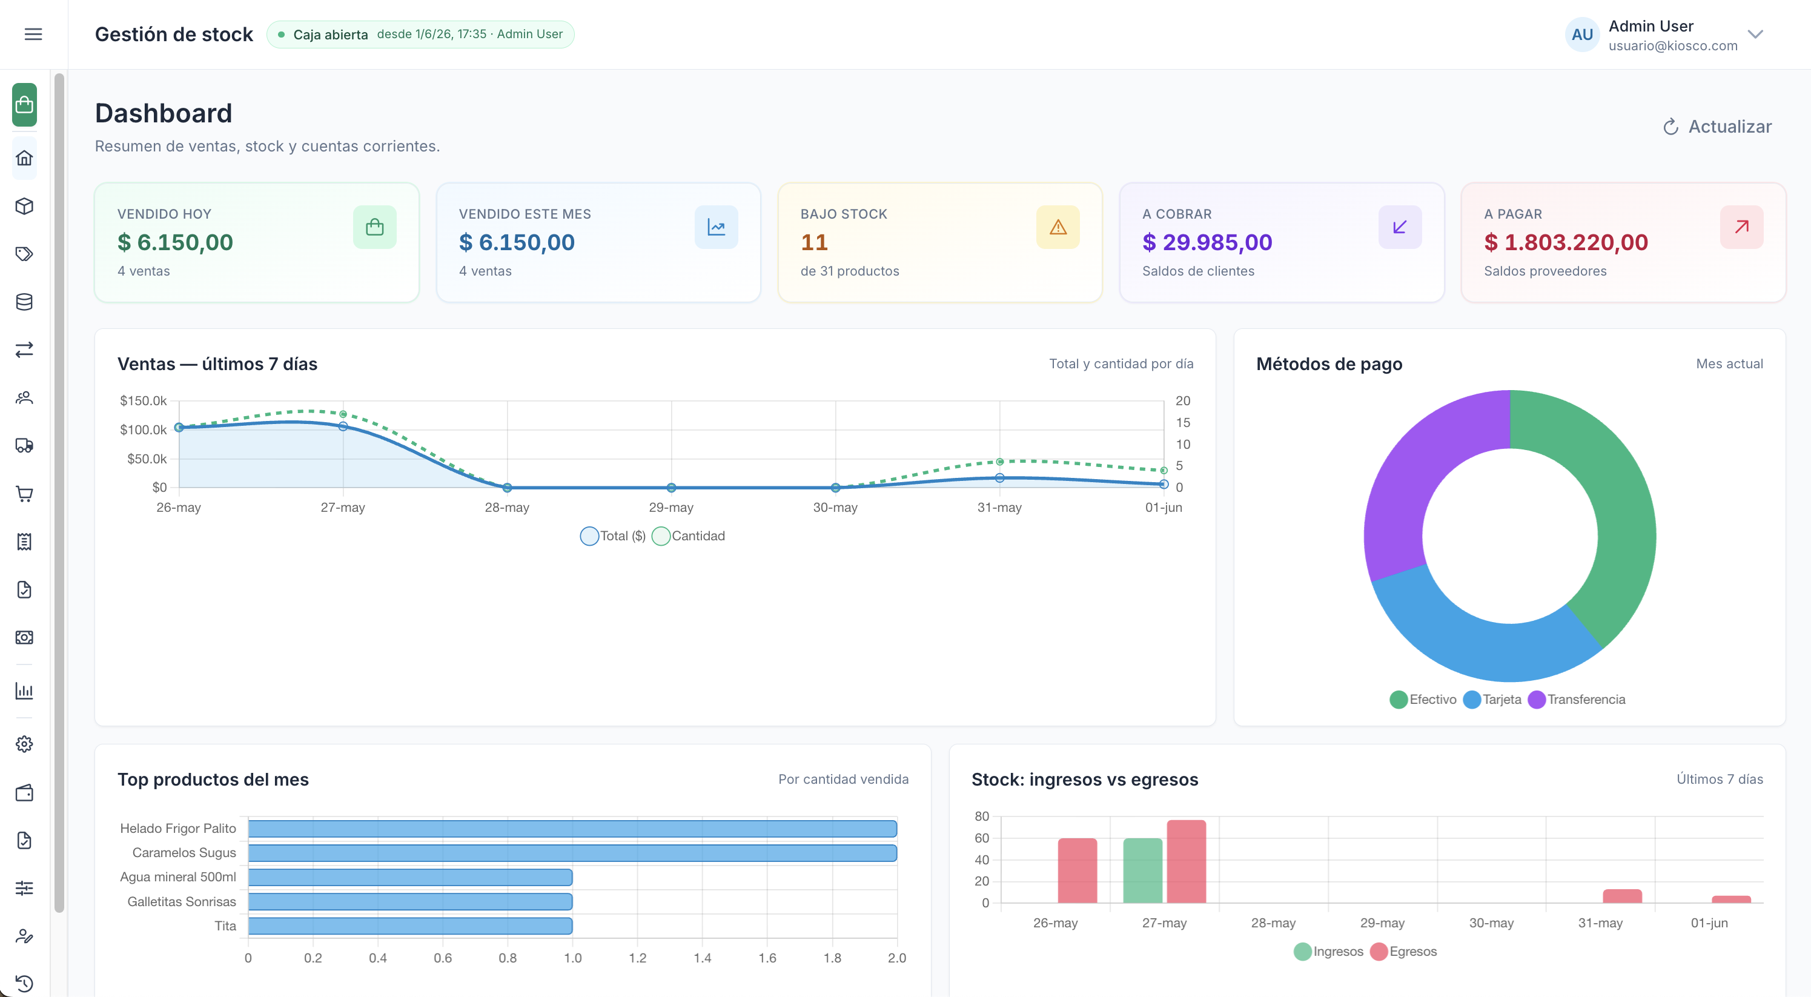The image size is (1811, 997).
Task: Open the shopping cart sales icon
Action: click(x=25, y=494)
